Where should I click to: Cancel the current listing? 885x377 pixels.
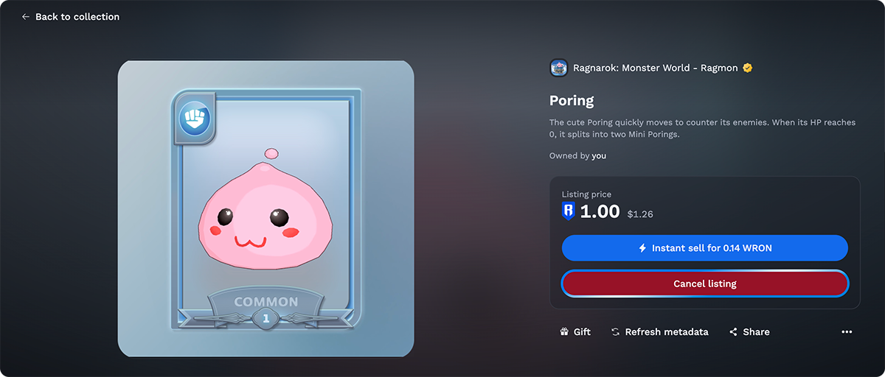pos(705,283)
